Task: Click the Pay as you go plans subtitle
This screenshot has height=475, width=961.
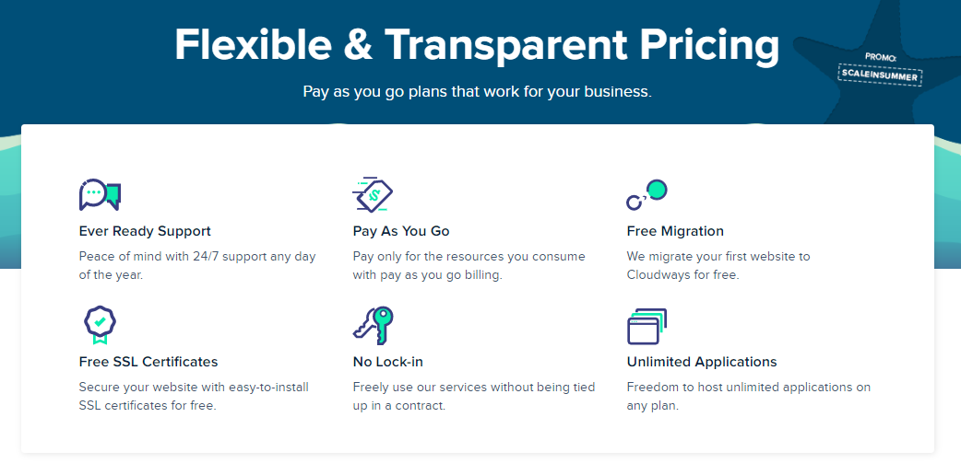Action: (477, 92)
